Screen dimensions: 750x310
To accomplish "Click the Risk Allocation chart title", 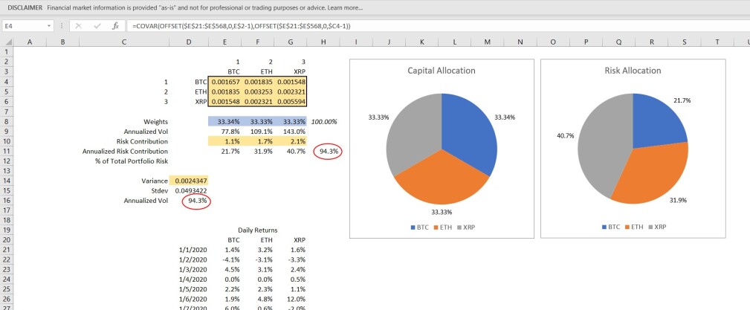I will pos(633,71).
